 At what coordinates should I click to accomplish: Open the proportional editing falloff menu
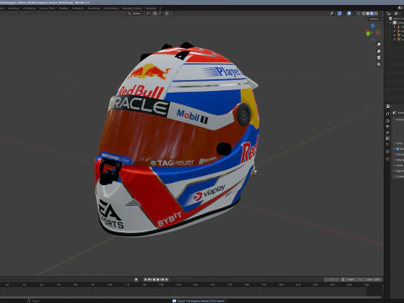pyautogui.click(x=172, y=13)
